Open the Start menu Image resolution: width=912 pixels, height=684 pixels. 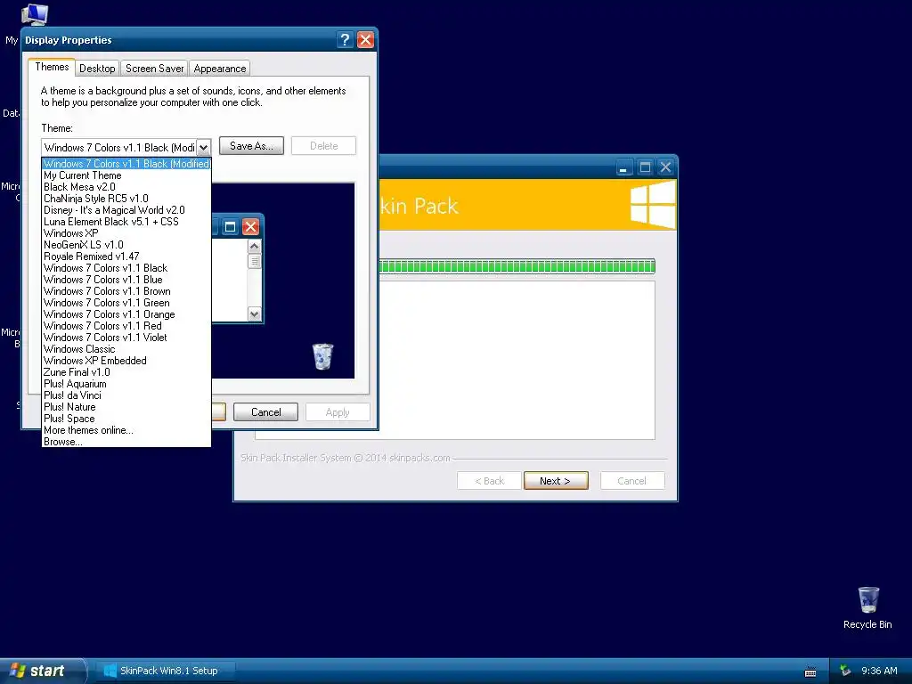(42, 671)
